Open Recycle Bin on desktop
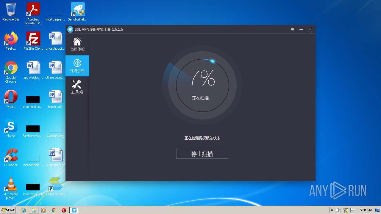The image size is (381, 214). point(11,12)
